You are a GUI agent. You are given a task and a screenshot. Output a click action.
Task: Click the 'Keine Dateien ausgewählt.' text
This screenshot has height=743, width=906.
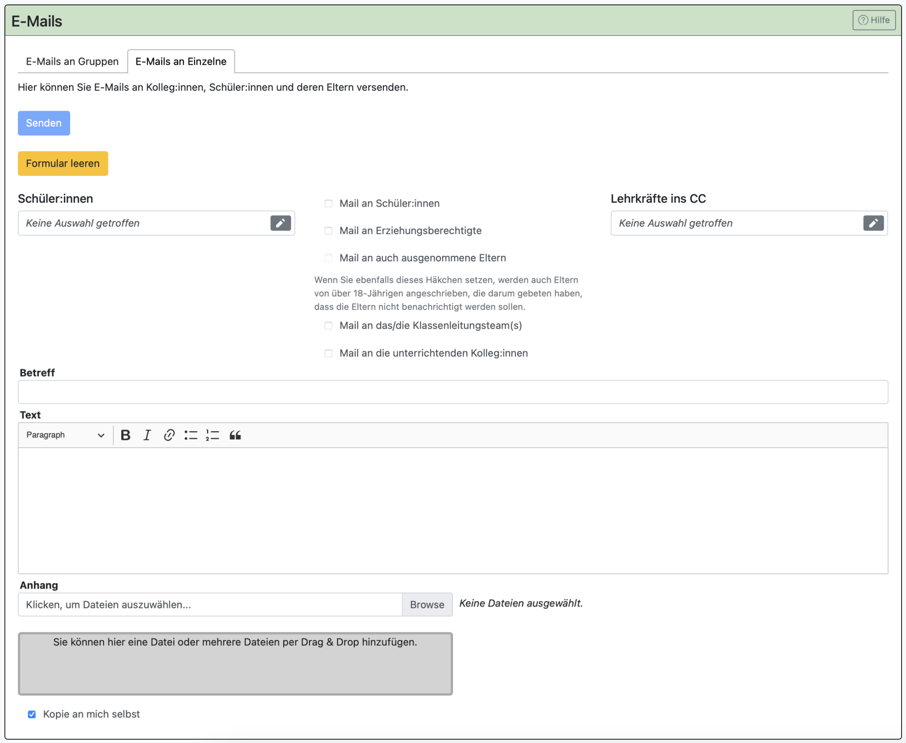(521, 603)
